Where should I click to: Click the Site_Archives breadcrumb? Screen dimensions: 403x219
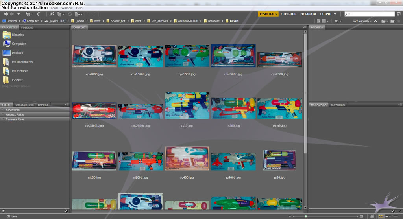tap(157, 21)
